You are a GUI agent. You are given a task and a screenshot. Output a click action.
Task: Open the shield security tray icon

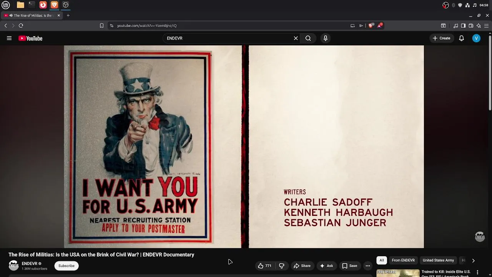(460, 5)
